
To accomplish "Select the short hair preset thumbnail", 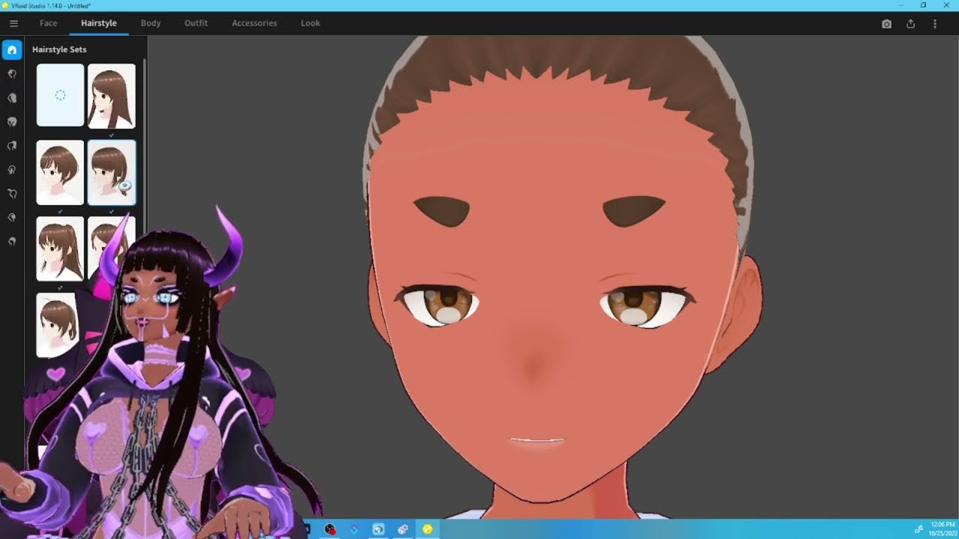I will 61,172.
